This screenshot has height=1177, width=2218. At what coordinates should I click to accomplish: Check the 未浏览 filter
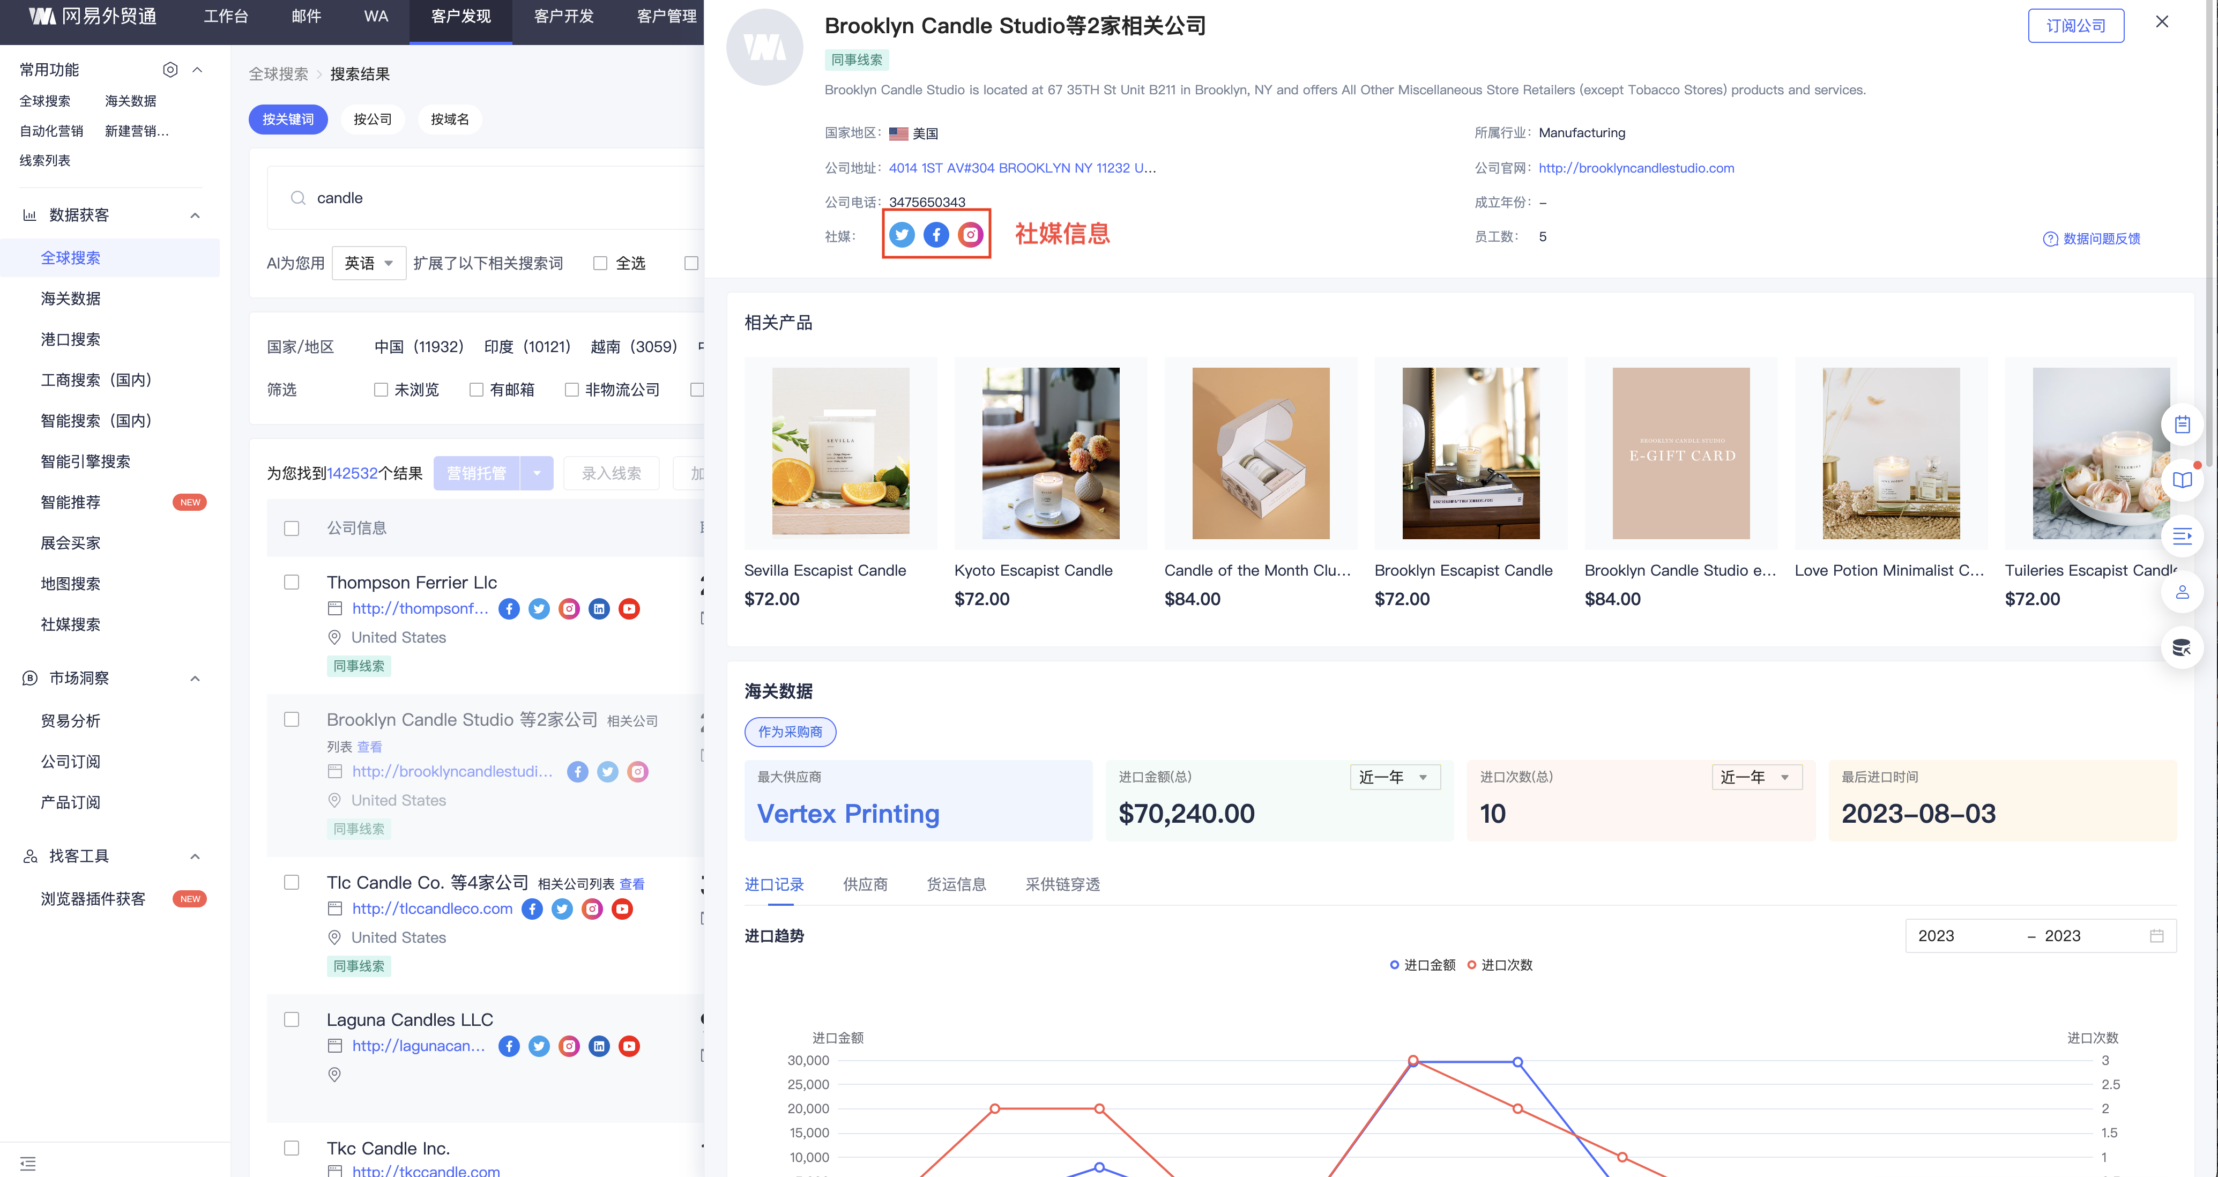click(x=381, y=390)
